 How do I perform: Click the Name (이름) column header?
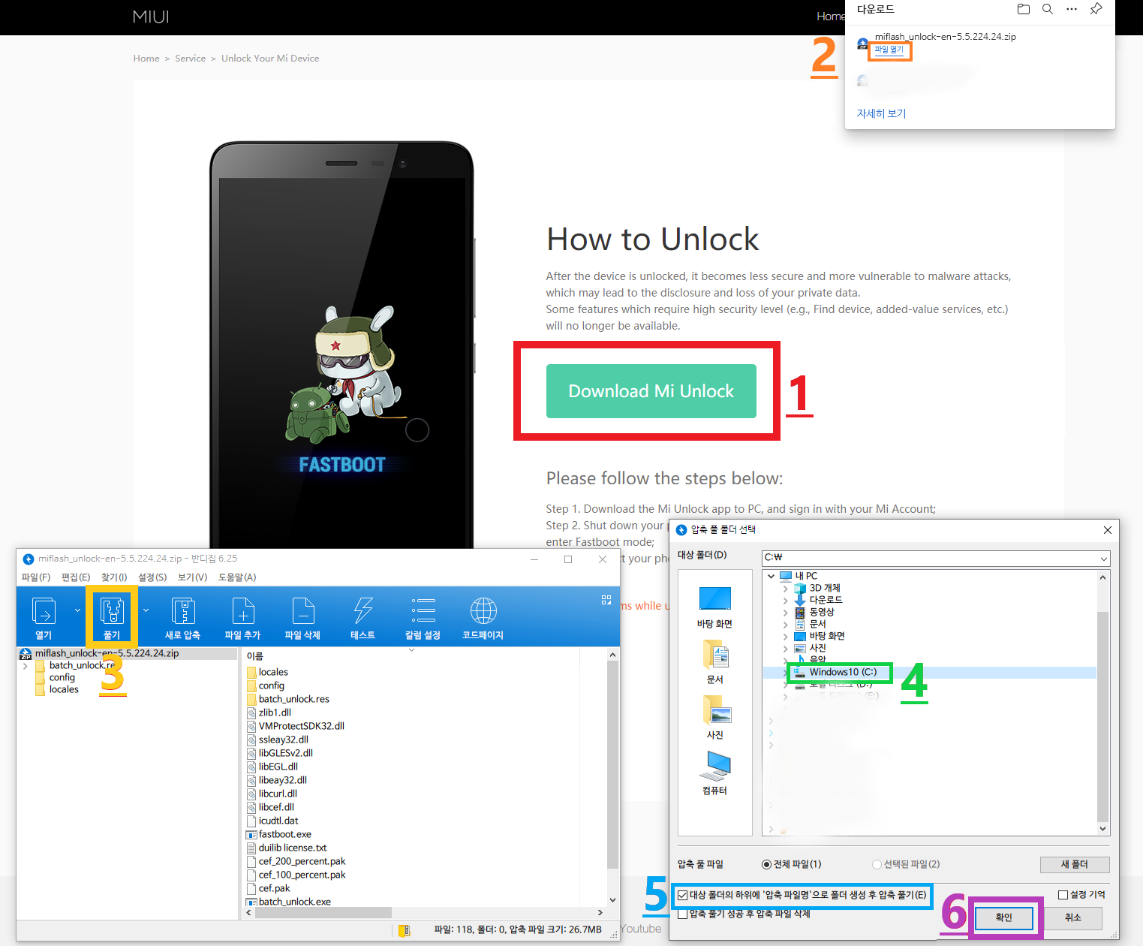pos(254,656)
